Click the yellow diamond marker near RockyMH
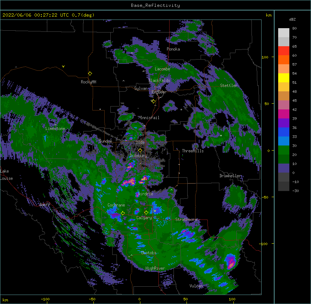Viewport: 311px width, 304px height. point(90,74)
